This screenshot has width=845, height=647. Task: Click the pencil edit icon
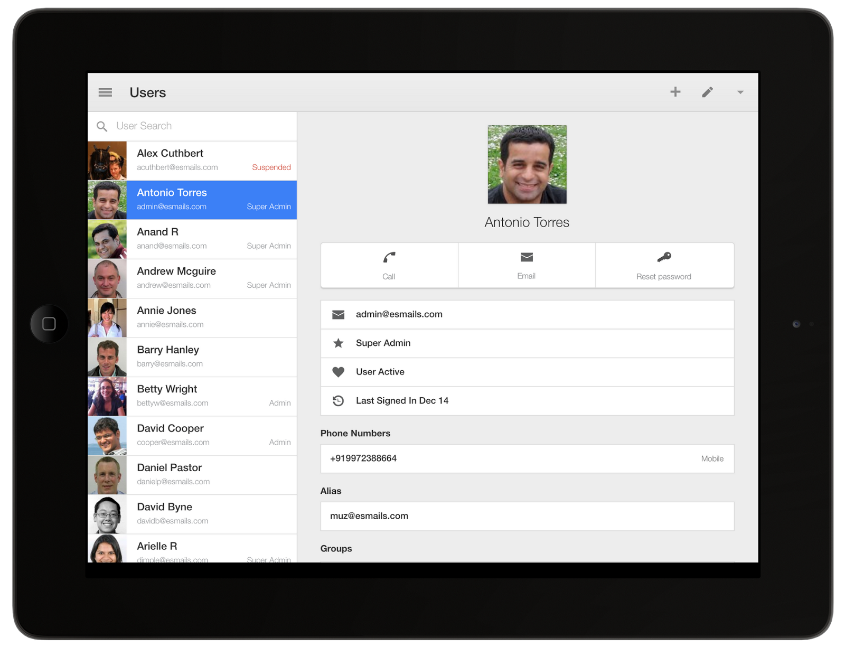tap(707, 92)
